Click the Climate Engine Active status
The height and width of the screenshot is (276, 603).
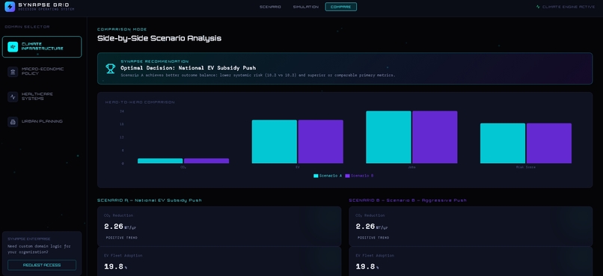pyautogui.click(x=566, y=7)
